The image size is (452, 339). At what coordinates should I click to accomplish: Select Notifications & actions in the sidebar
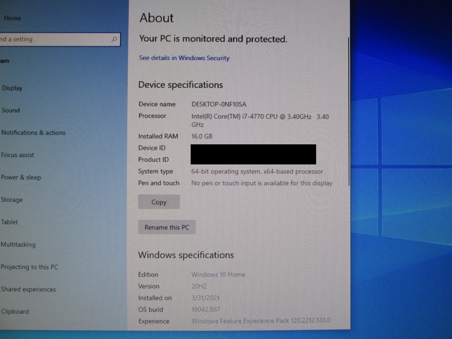(x=33, y=132)
